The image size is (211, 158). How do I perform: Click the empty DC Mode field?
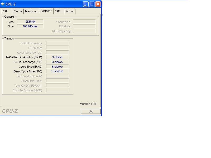pyautogui.click(x=84, y=26)
